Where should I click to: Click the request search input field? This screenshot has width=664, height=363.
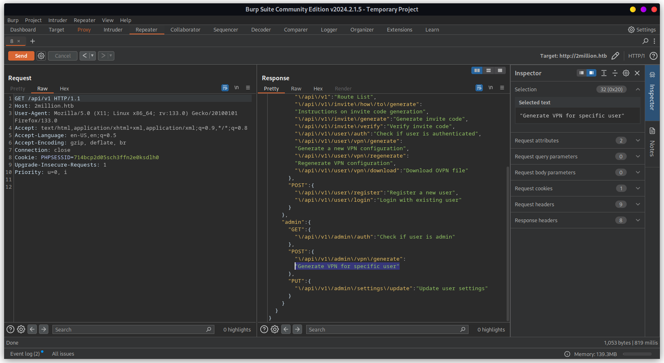pos(133,329)
